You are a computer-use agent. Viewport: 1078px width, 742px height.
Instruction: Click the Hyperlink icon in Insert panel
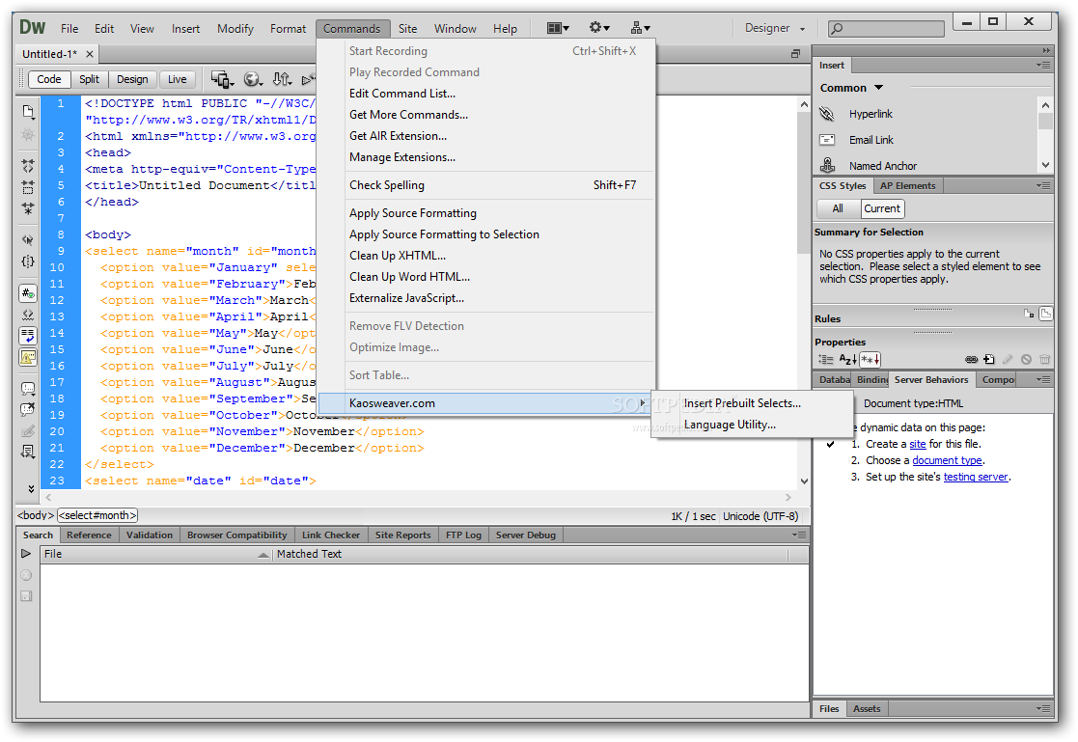click(827, 114)
